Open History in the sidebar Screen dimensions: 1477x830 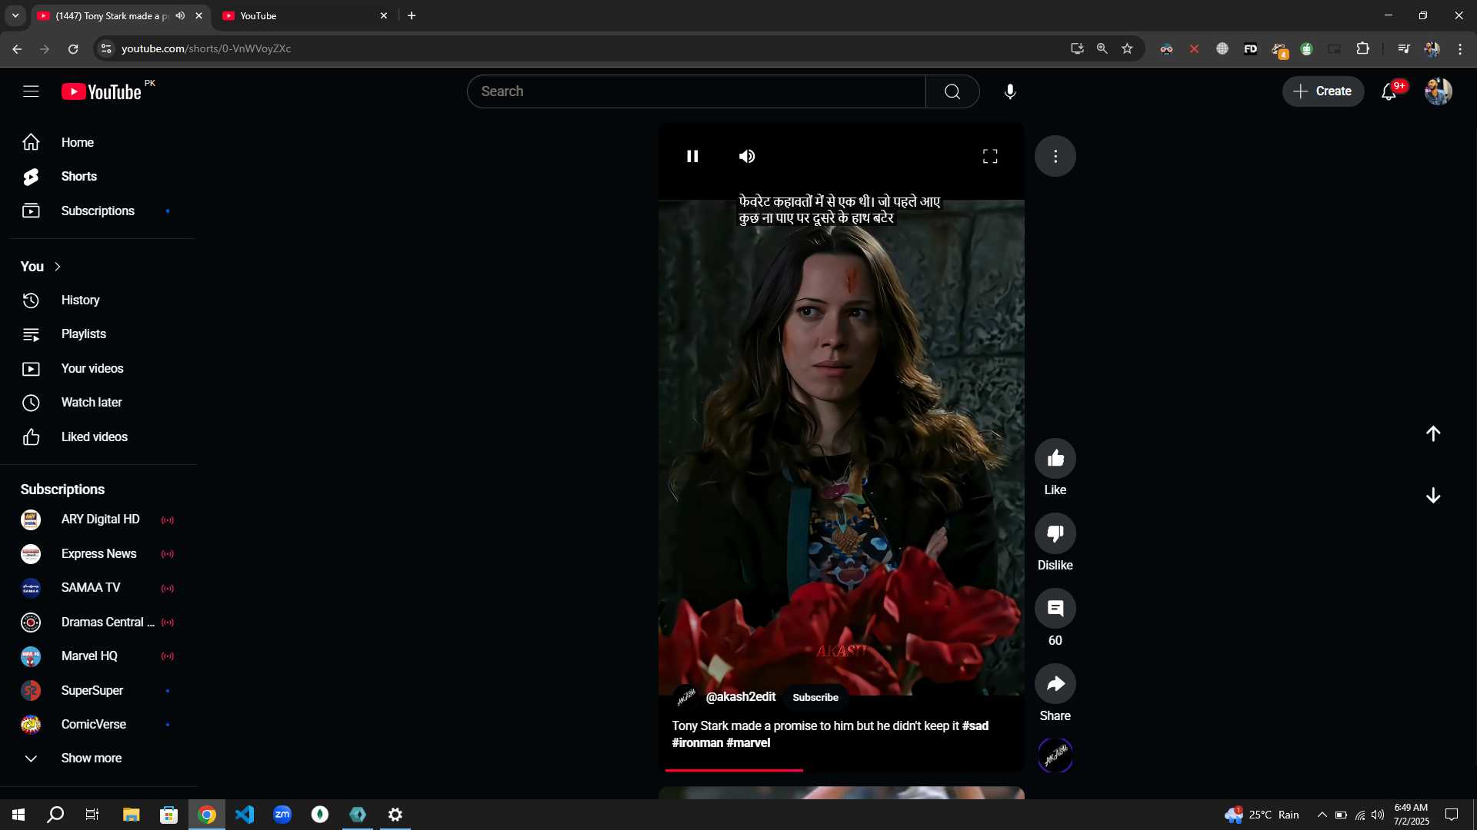98,300
